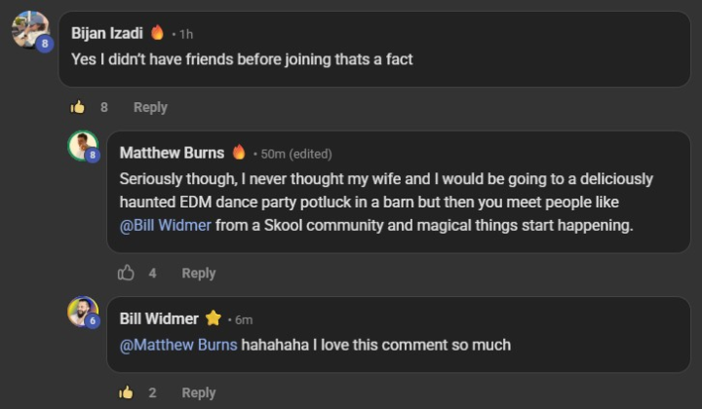Click the Matthew Burns author name
Screen dimensions: 702x409
172,153
